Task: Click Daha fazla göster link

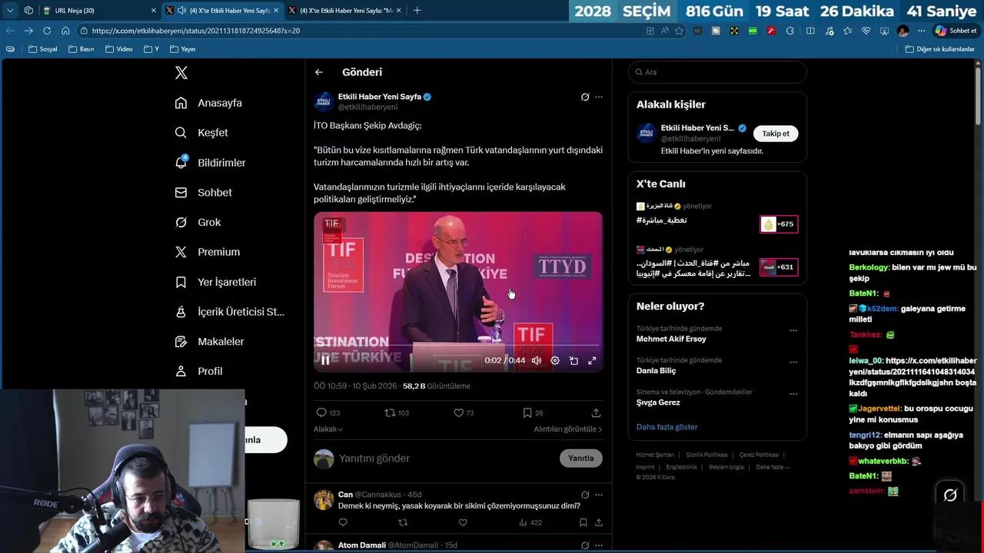Action: (667, 427)
